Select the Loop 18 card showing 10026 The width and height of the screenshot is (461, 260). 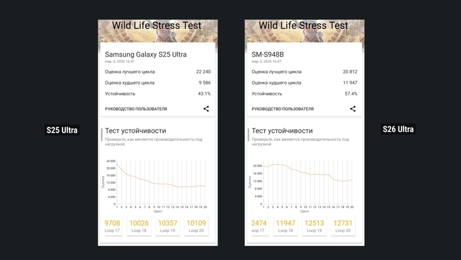[x=139, y=226]
